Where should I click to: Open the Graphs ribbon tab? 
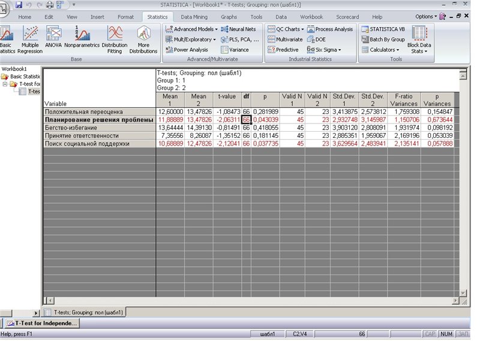(228, 17)
